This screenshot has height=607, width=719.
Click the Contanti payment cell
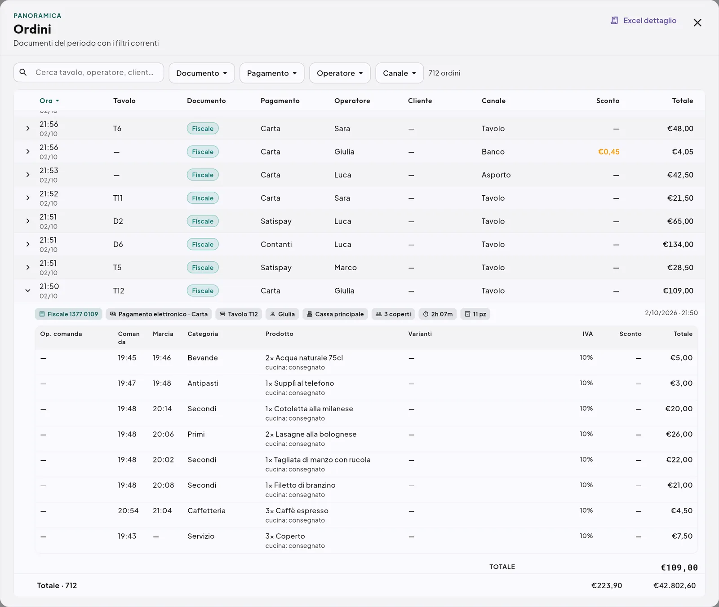point(276,244)
